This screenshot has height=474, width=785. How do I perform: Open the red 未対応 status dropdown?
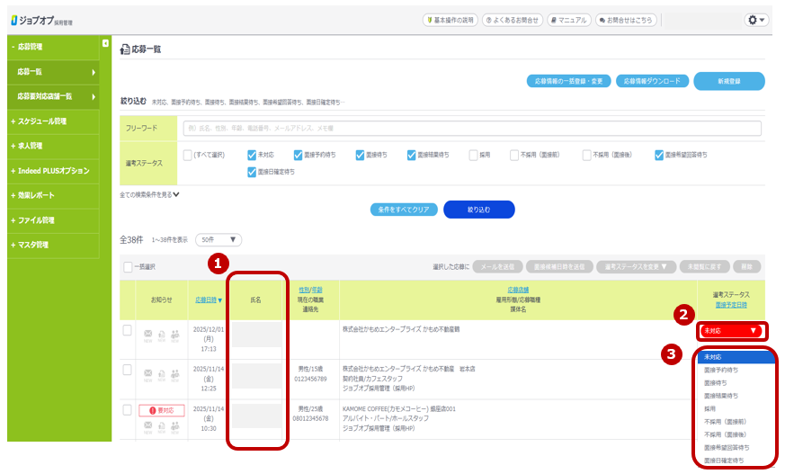(x=731, y=331)
